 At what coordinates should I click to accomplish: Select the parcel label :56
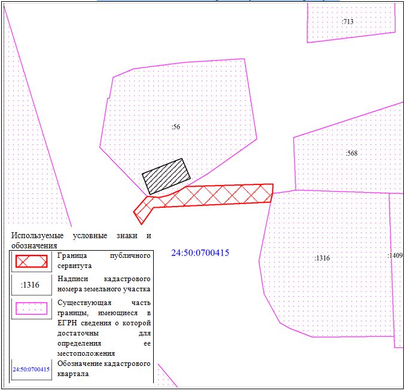pos(176,127)
